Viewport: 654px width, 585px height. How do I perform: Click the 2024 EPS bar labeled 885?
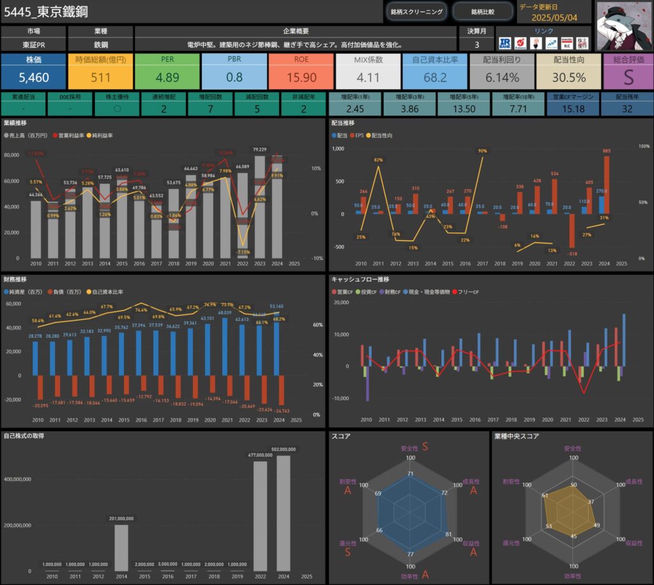[607, 185]
